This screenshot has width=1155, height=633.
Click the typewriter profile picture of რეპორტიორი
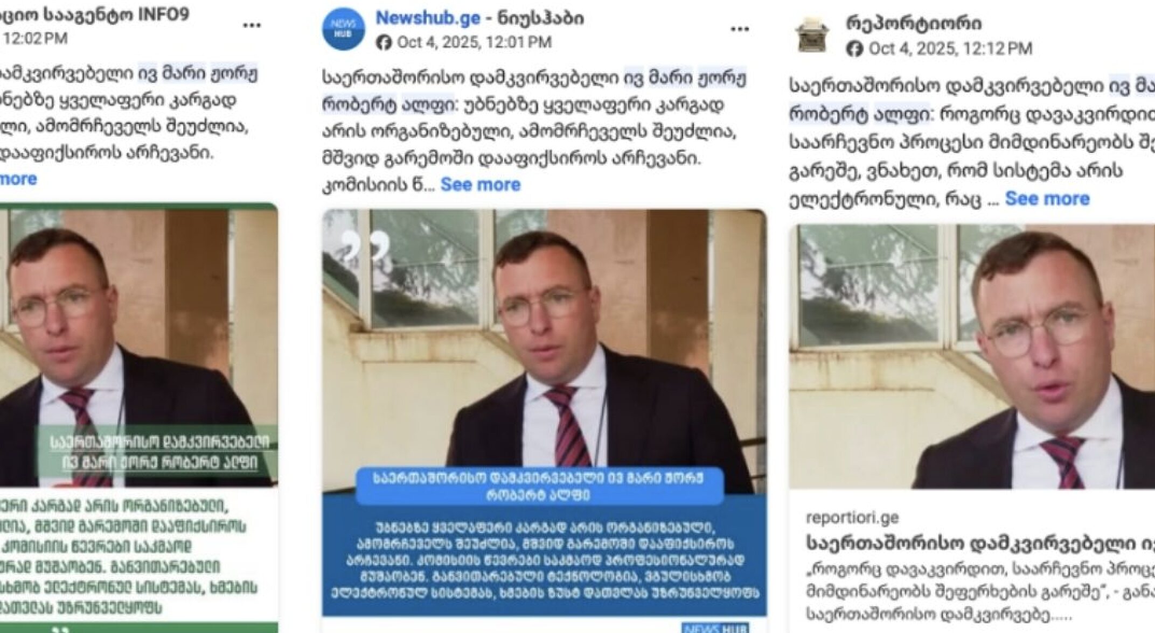(812, 33)
